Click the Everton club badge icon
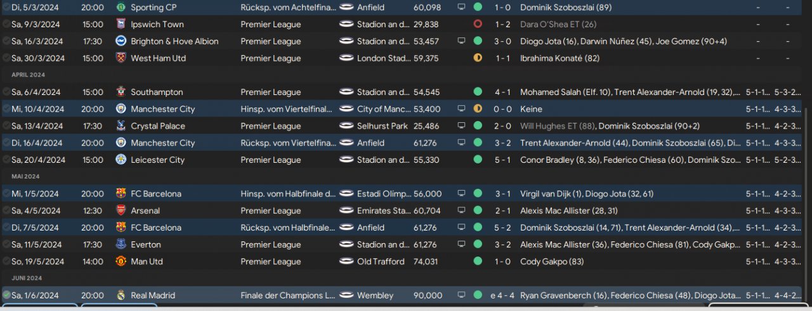 [x=121, y=244]
